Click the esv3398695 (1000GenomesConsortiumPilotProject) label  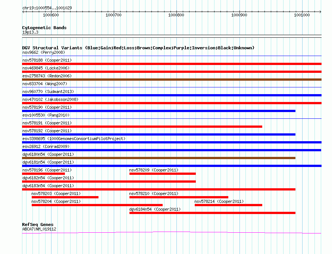tap(74, 139)
